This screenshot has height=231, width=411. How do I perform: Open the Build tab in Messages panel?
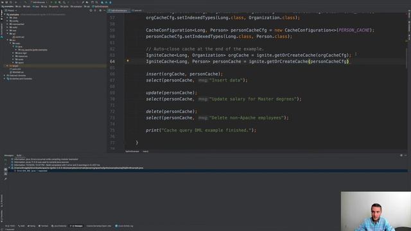[19, 155]
